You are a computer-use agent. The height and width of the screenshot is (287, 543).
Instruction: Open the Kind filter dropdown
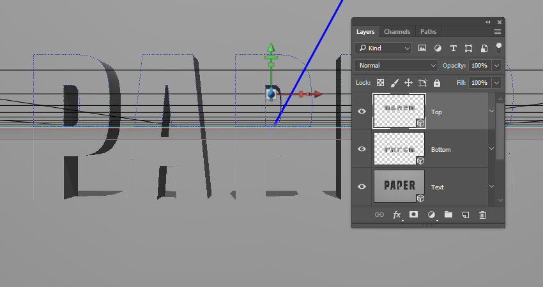coord(383,48)
